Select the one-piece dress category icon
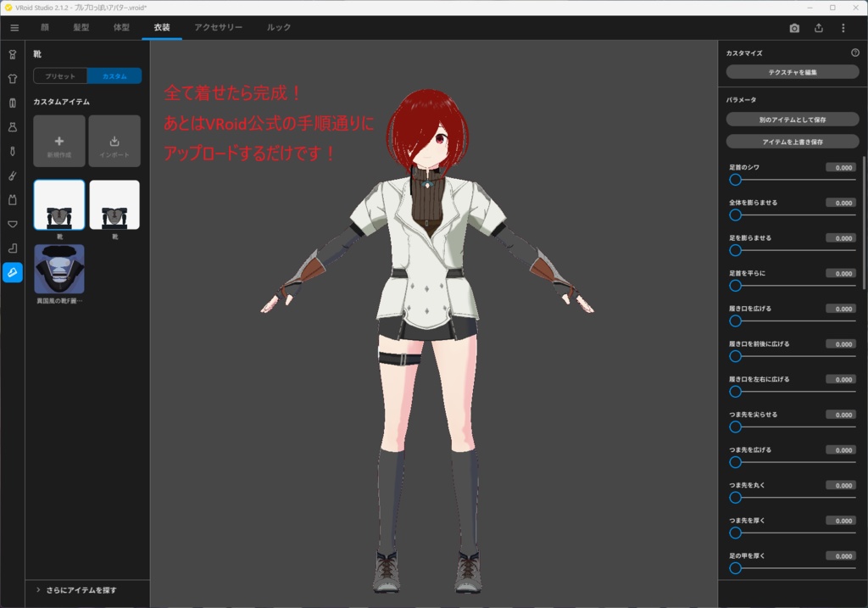This screenshot has width=868, height=608. 13,127
